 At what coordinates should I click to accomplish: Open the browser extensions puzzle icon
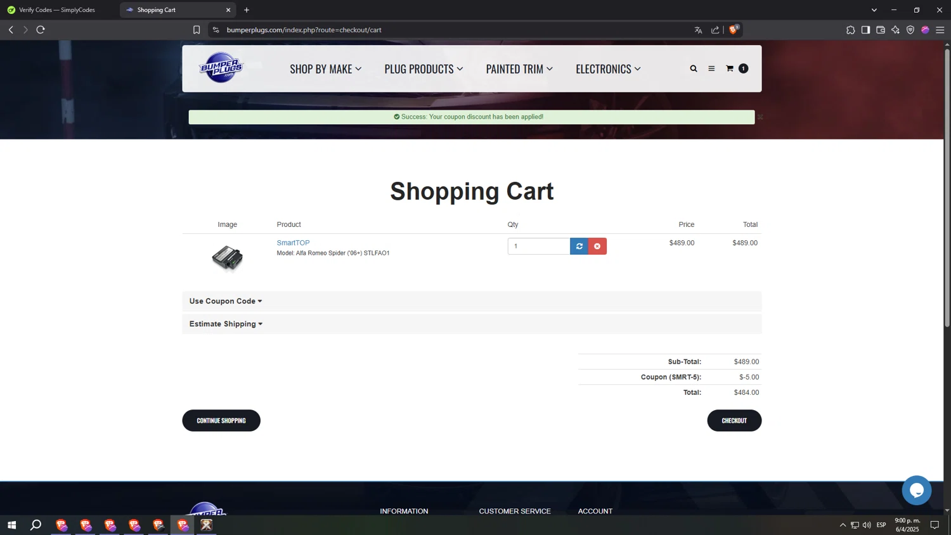pyautogui.click(x=851, y=30)
